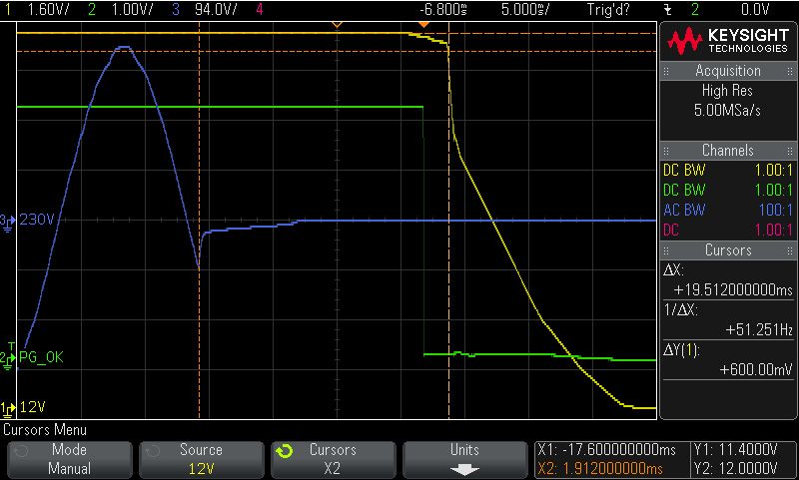The height and width of the screenshot is (480, 799).
Task: Click the yellow DC BW channel 1 row
Action: tap(727, 170)
